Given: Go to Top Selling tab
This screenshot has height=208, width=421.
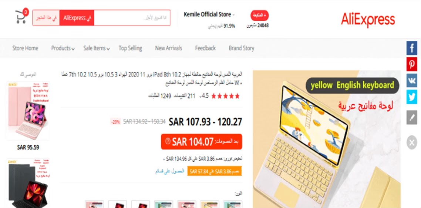Looking at the screenshot, I should [130, 48].
